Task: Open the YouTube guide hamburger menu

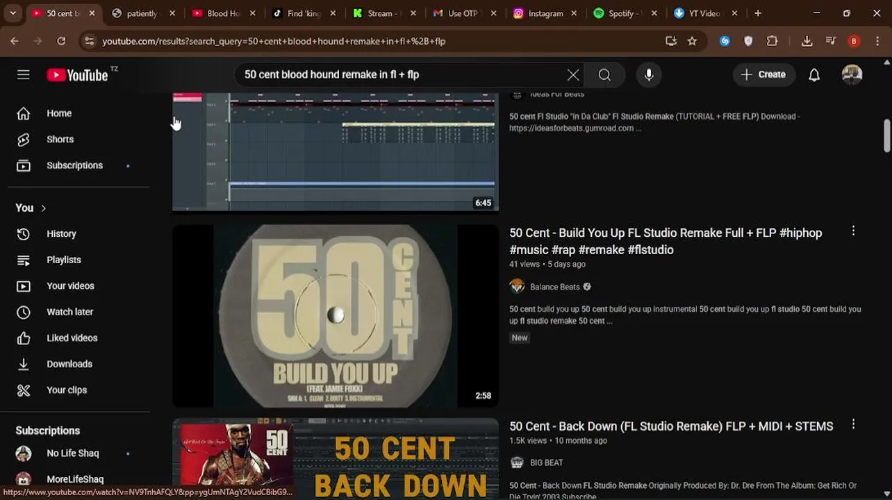Action: pyautogui.click(x=23, y=74)
